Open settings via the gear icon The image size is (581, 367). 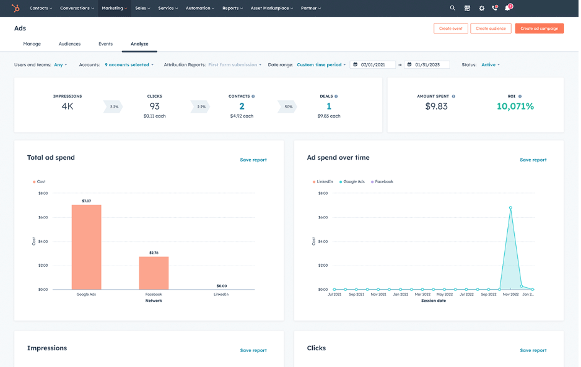click(x=482, y=8)
